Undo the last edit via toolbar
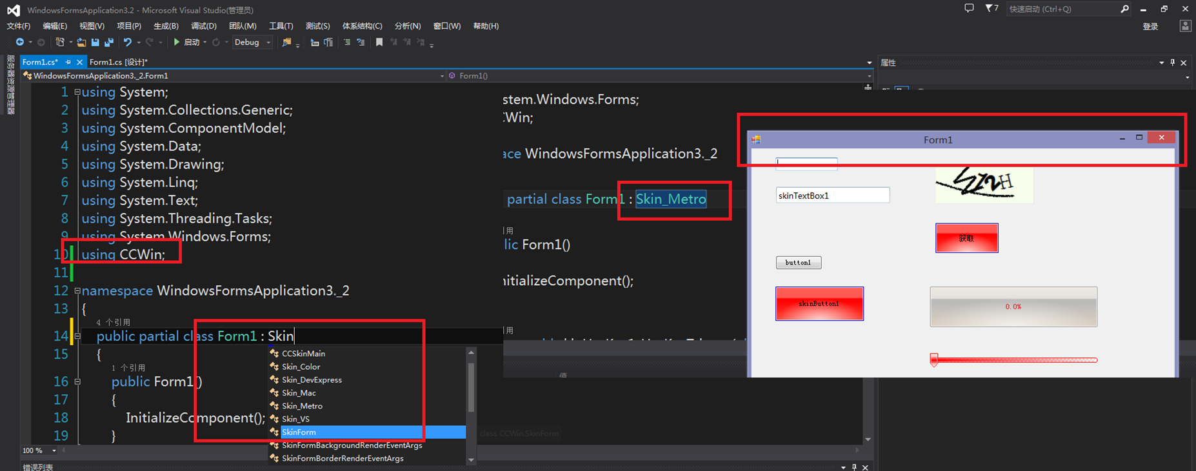The height and width of the screenshot is (471, 1196). [x=128, y=43]
